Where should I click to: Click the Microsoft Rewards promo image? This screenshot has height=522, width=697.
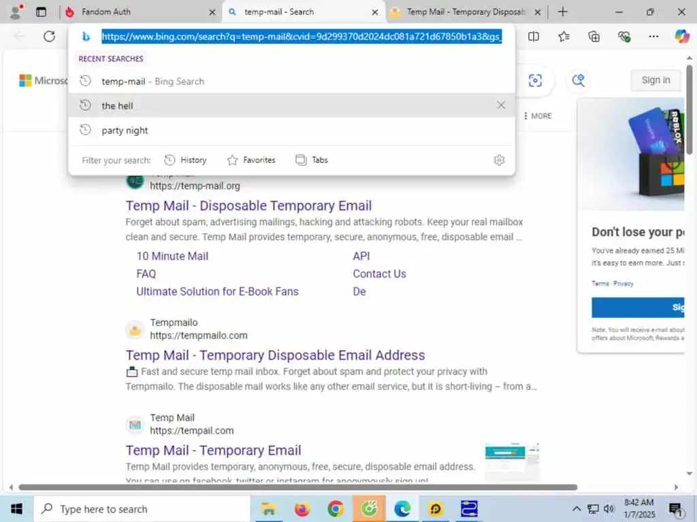tap(631, 154)
